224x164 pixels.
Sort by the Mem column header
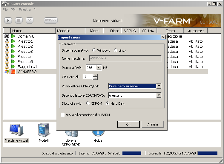(94, 31)
